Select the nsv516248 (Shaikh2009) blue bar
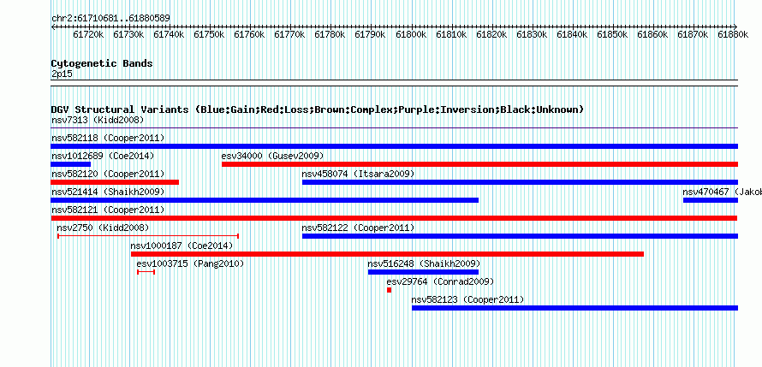This screenshot has height=367, width=762. pyautogui.click(x=423, y=272)
